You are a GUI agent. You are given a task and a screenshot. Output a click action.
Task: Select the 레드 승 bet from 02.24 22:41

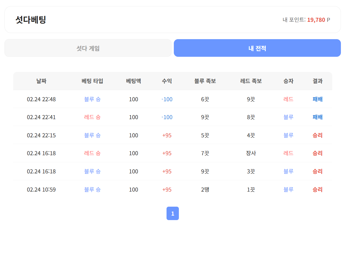[92, 117]
